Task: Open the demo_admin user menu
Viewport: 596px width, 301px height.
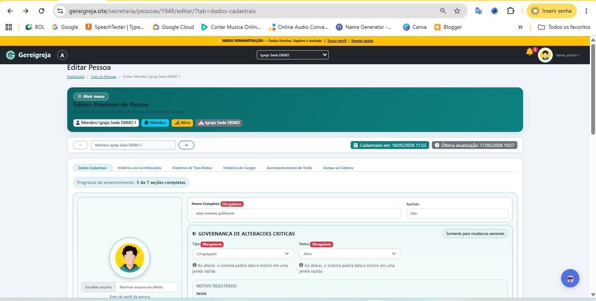Action: (x=568, y=55)
